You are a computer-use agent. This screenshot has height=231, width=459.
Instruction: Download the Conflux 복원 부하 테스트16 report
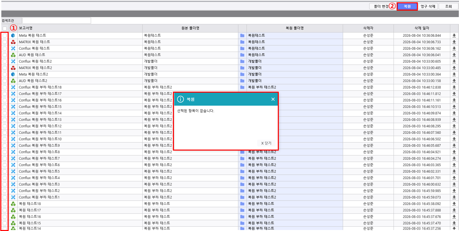pos(454,100)
